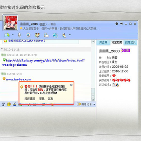
Task: Click the purple 钻石 badge next to the username
Action: 125,51
